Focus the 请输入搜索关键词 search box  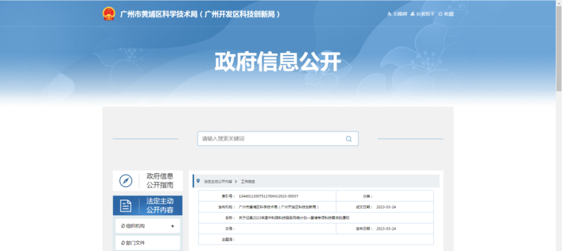(x=278, y=139)
